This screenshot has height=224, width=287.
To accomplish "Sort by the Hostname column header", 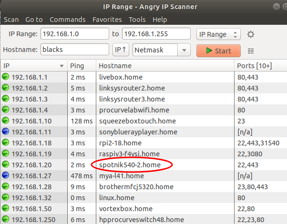I will pos(165,66).
